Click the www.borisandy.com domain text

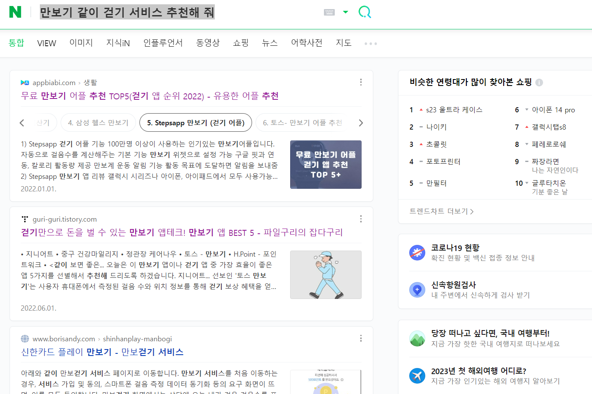(x=64, y=339)
